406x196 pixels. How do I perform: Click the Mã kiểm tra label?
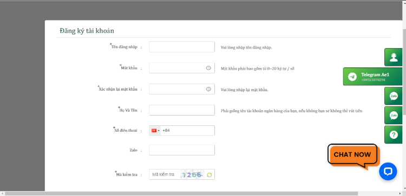point(126,175)
